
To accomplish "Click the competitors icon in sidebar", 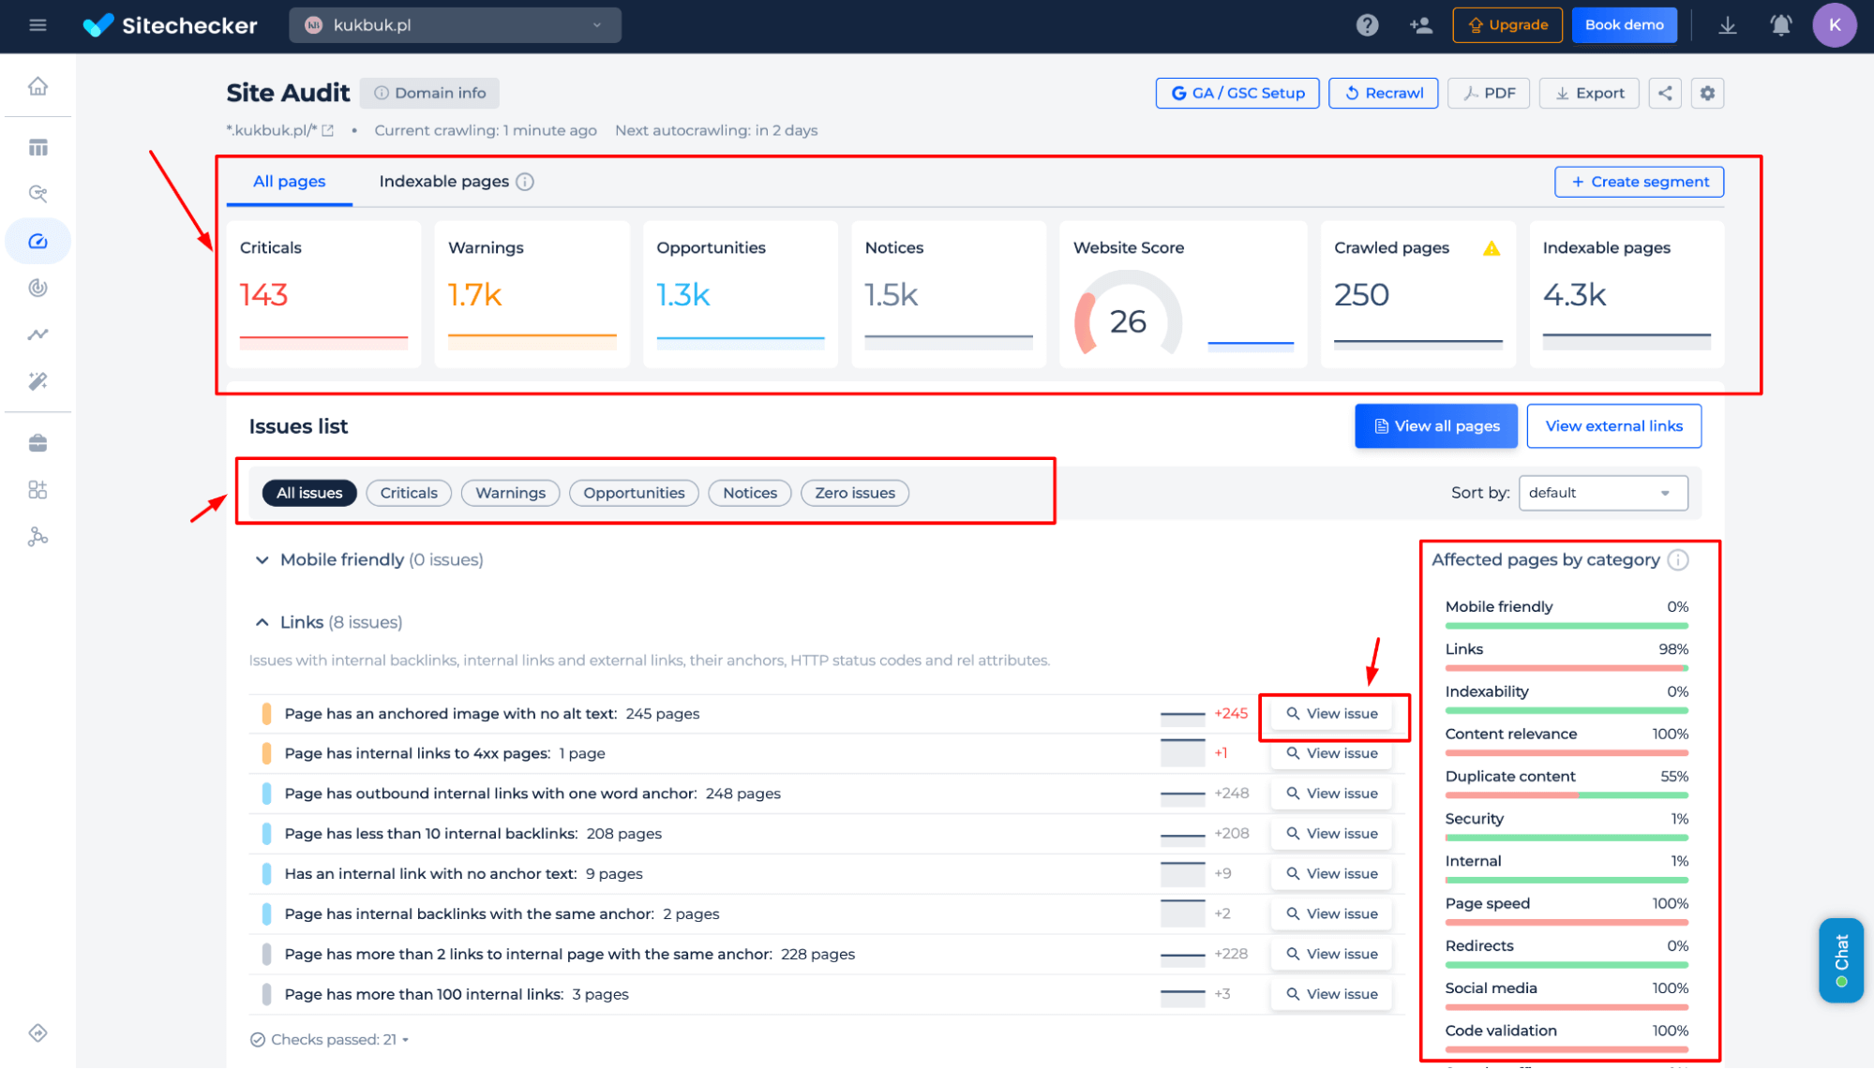I will coord(37,537).
